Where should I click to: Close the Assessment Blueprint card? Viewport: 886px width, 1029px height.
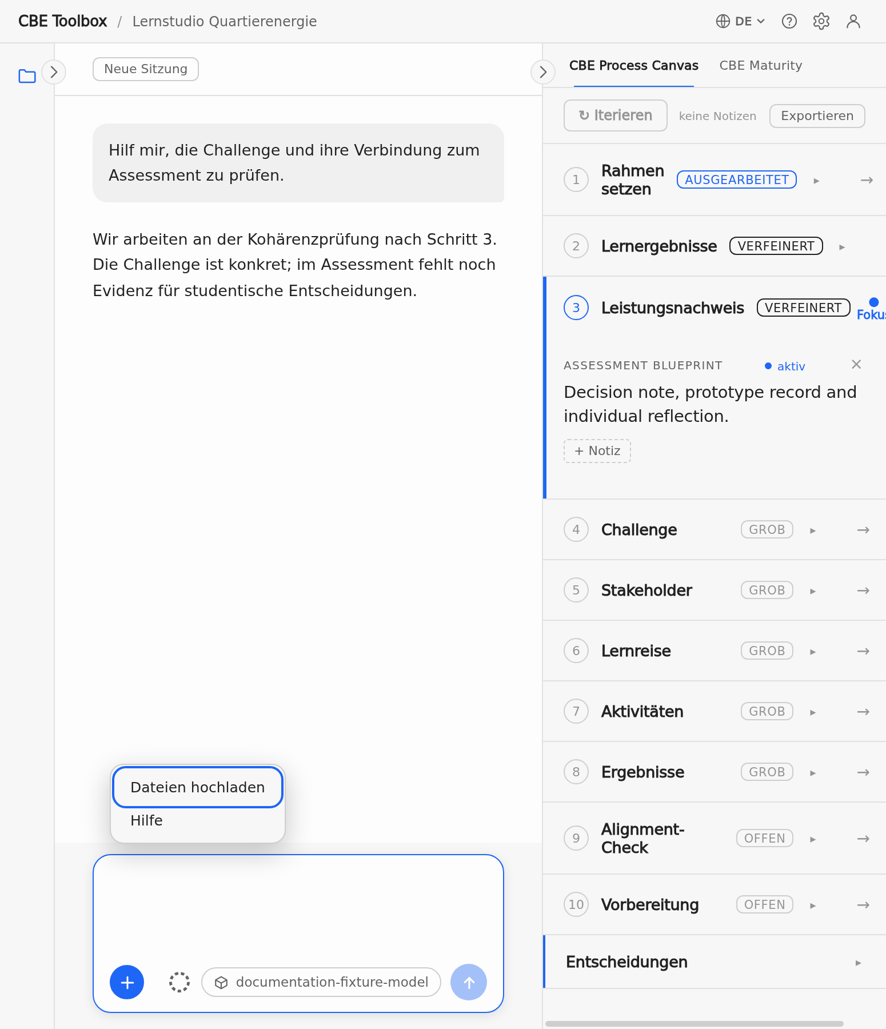pos(856,364)
